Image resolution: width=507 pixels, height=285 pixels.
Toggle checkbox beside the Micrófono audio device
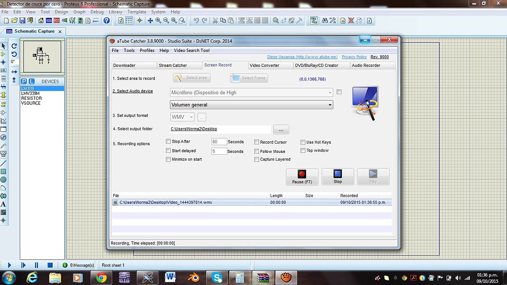[x=339, y=92]
